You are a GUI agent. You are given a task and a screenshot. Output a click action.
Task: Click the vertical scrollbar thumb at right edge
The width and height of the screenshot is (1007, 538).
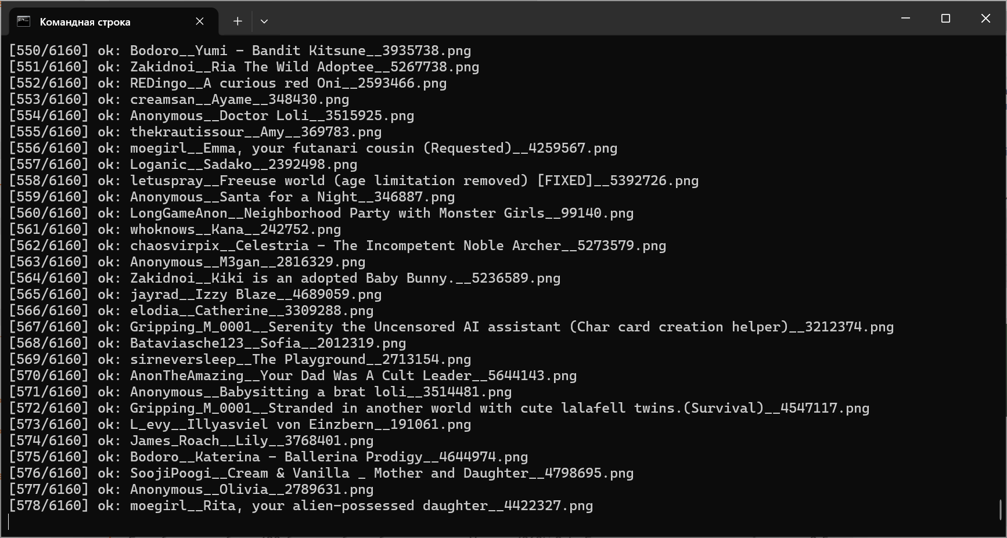(x=1001, y=510)
